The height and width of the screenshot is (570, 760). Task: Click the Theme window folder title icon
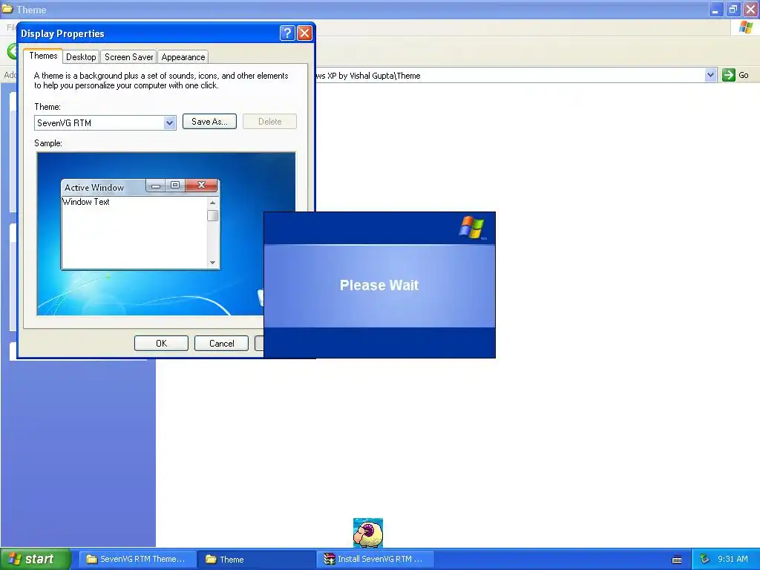[x=7, y=9]
